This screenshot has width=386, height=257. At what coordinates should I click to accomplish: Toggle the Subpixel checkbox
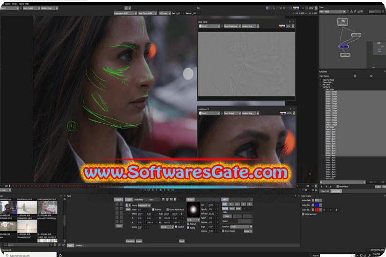pos(176,227)
